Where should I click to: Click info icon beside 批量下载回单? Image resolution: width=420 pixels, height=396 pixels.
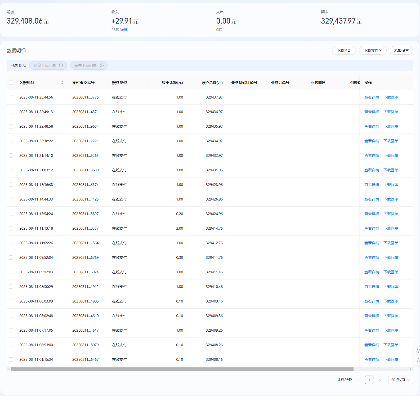point(61,65)
